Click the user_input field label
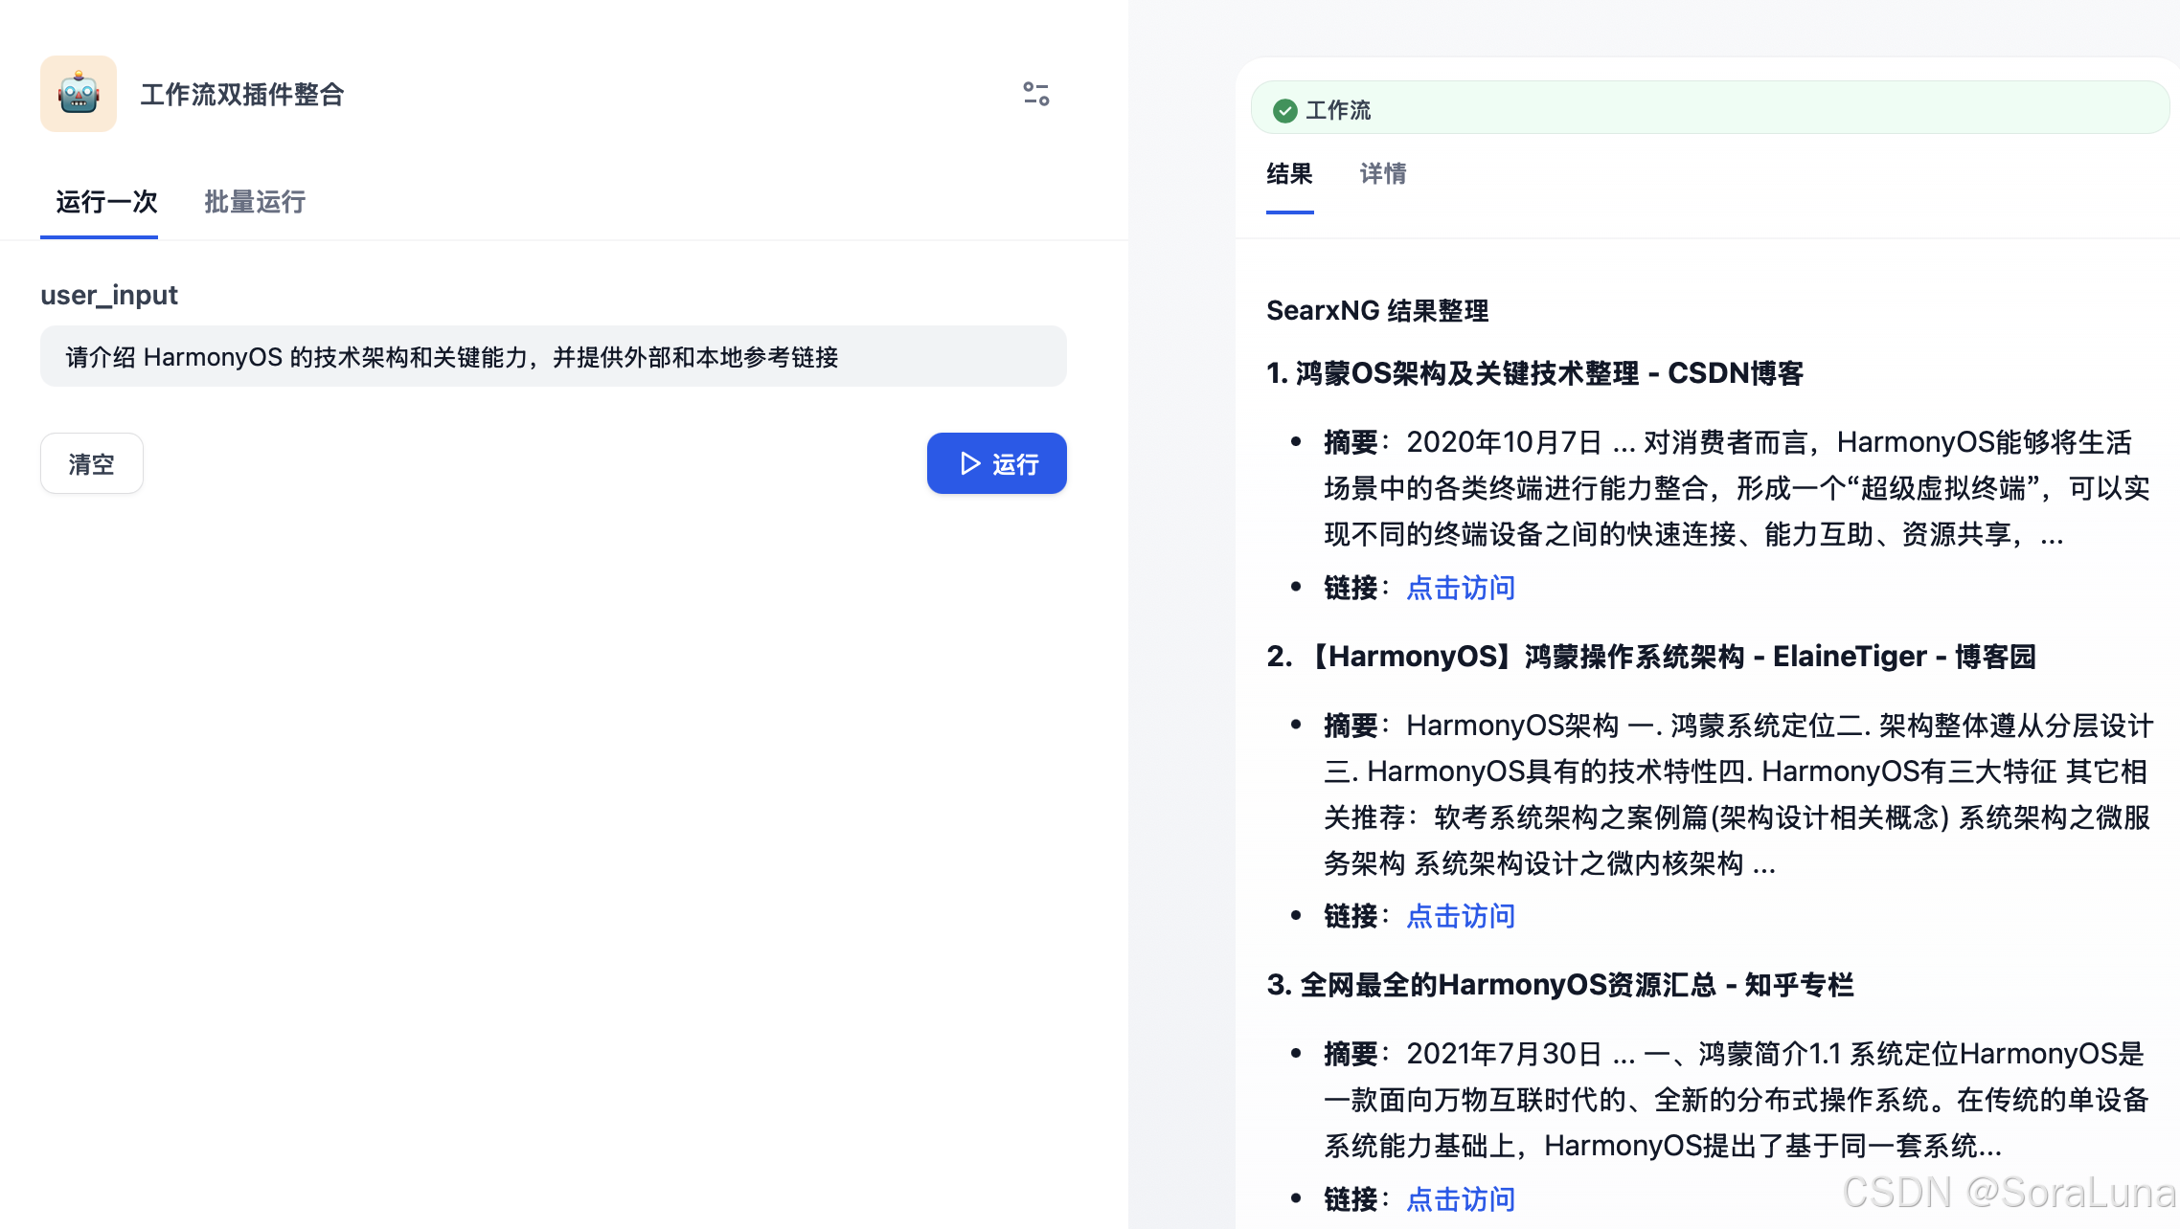Screen dimensions: 2180x1229 click(109, 295)
